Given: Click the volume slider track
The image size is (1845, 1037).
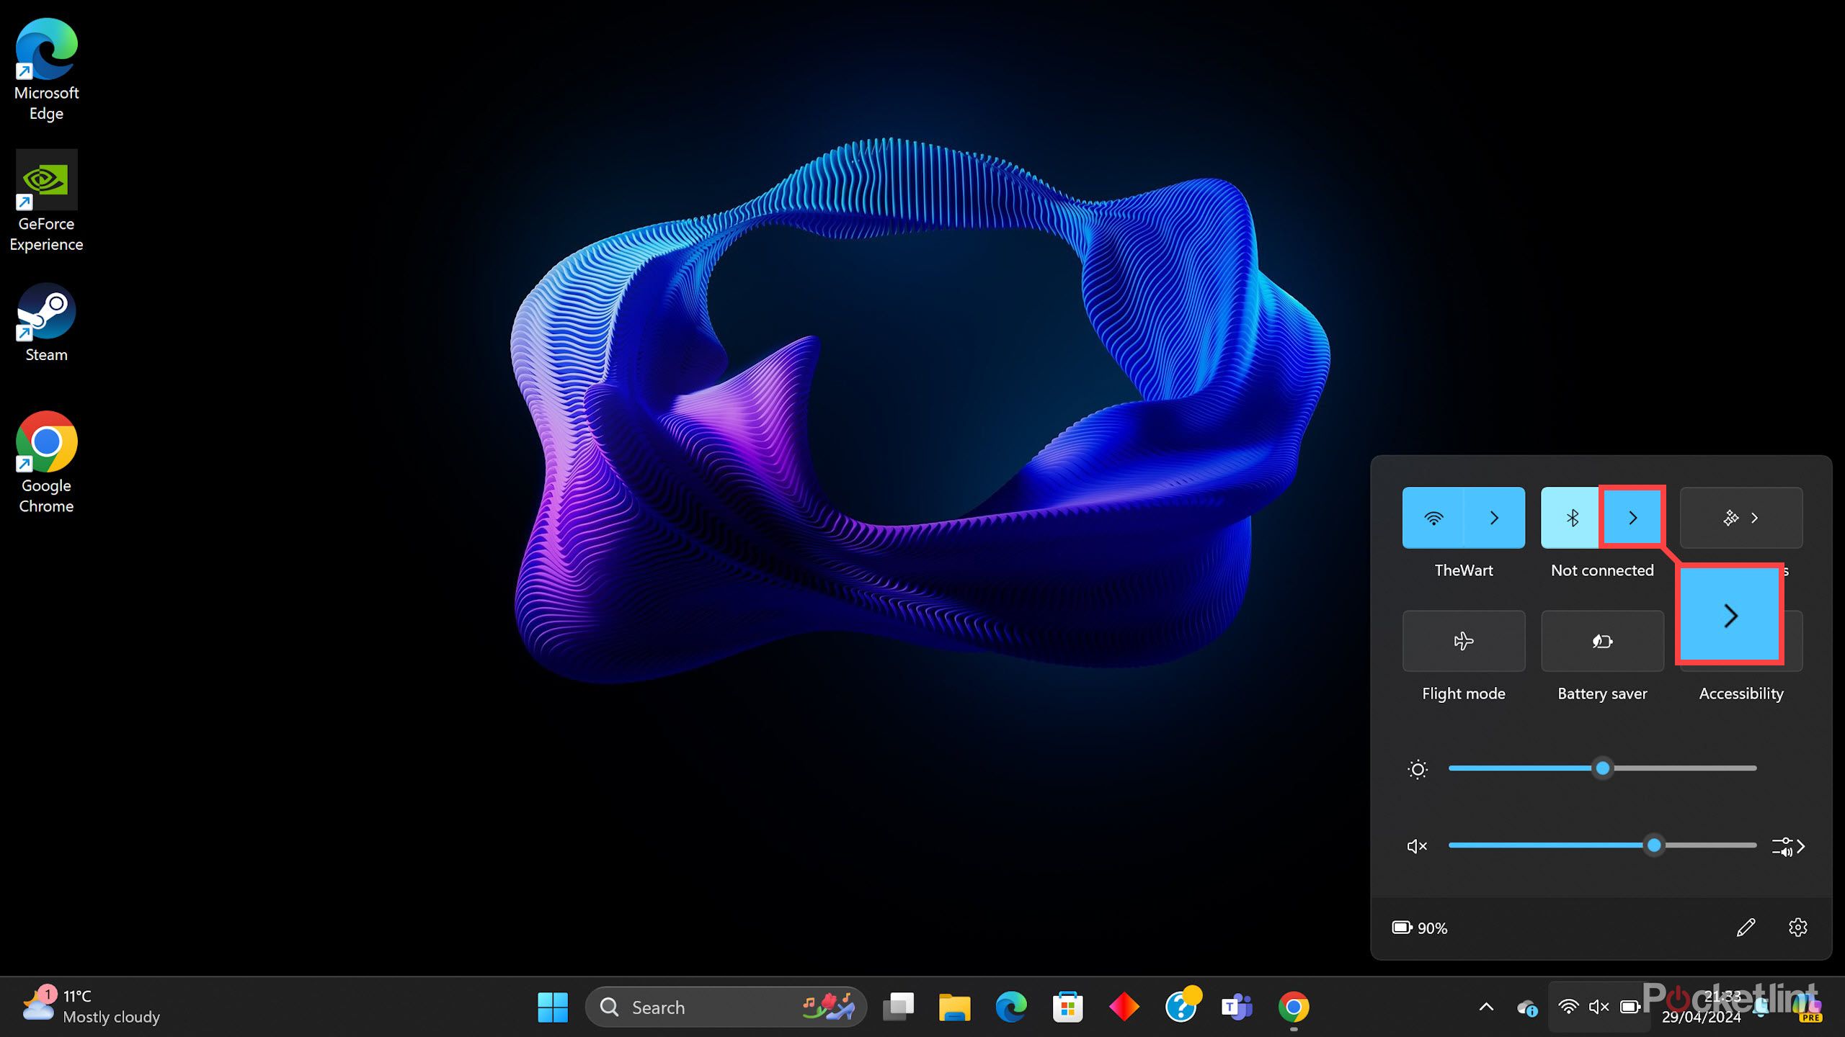Looking at the screenshot, I should click(x=1550, y=845).
